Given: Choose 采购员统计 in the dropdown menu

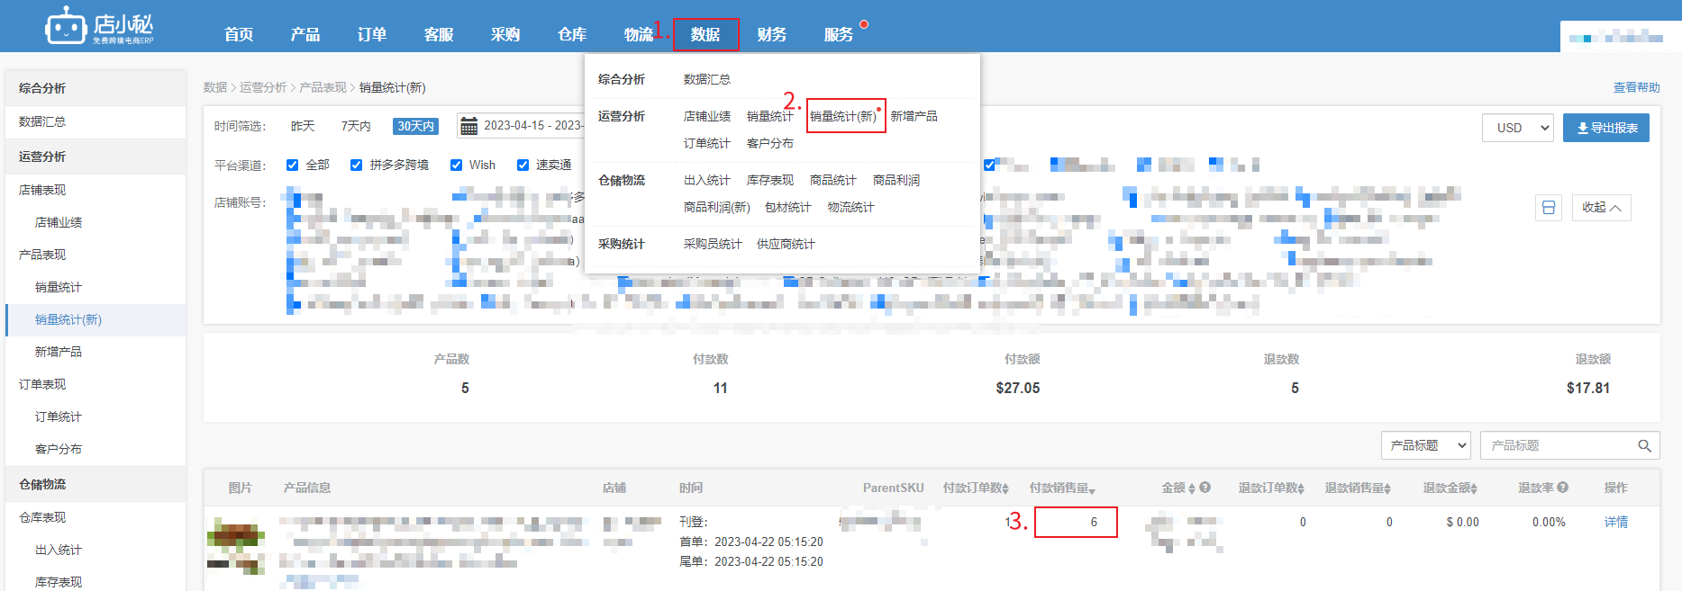Looking at the screenshot, I should click(713, 244).
